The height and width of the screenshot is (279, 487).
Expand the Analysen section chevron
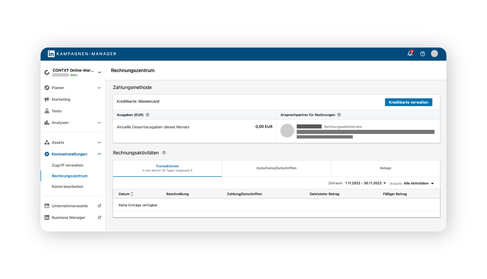coord(99,123)
